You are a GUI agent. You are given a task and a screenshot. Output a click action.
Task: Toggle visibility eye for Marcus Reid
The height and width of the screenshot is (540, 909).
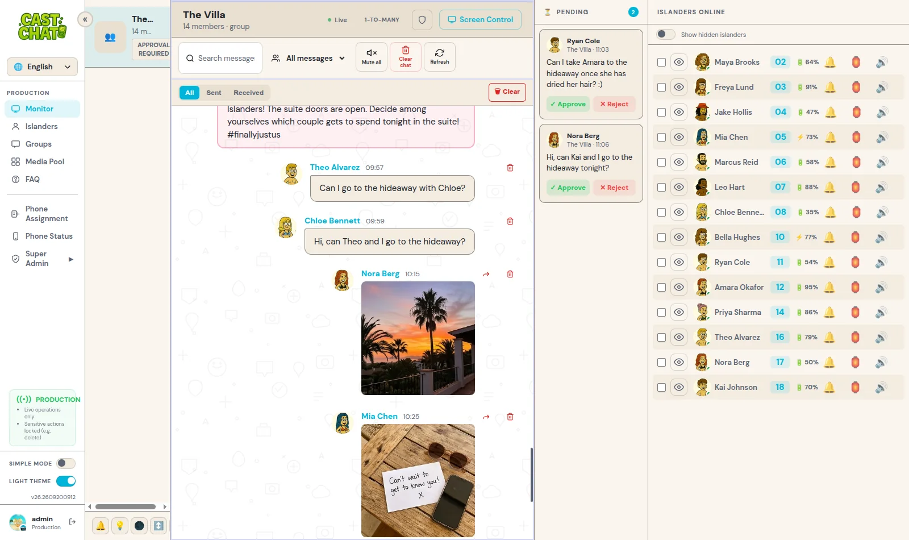(679, 162)
